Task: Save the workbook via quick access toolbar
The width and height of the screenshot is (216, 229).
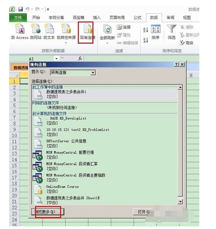Action: pos(21,9)
